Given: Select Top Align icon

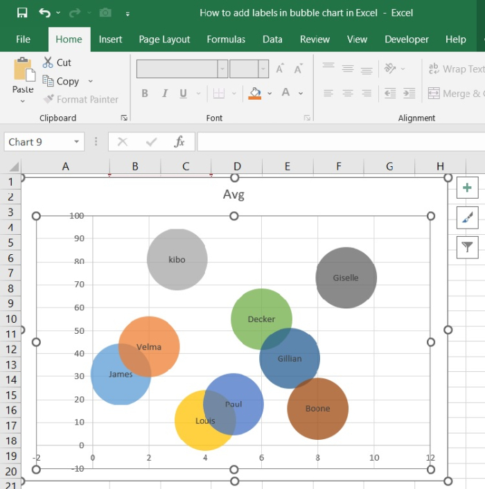Looking at the screenshot, I should [x=328, y=66].
